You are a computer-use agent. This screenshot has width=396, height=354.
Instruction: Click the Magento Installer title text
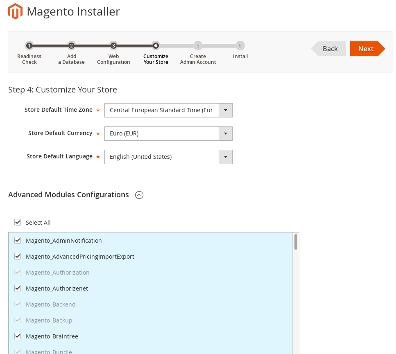click(73, 11)
